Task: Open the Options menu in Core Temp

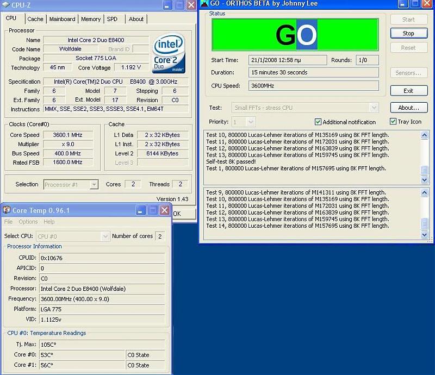Action: [x=28, y=222]
